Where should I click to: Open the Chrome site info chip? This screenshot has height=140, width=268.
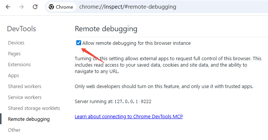pyautogui.click(x=61, y=7)
